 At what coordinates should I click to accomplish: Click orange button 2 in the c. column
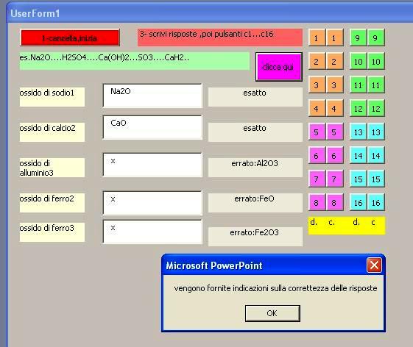pyautogui.click(x=334, y=61)
